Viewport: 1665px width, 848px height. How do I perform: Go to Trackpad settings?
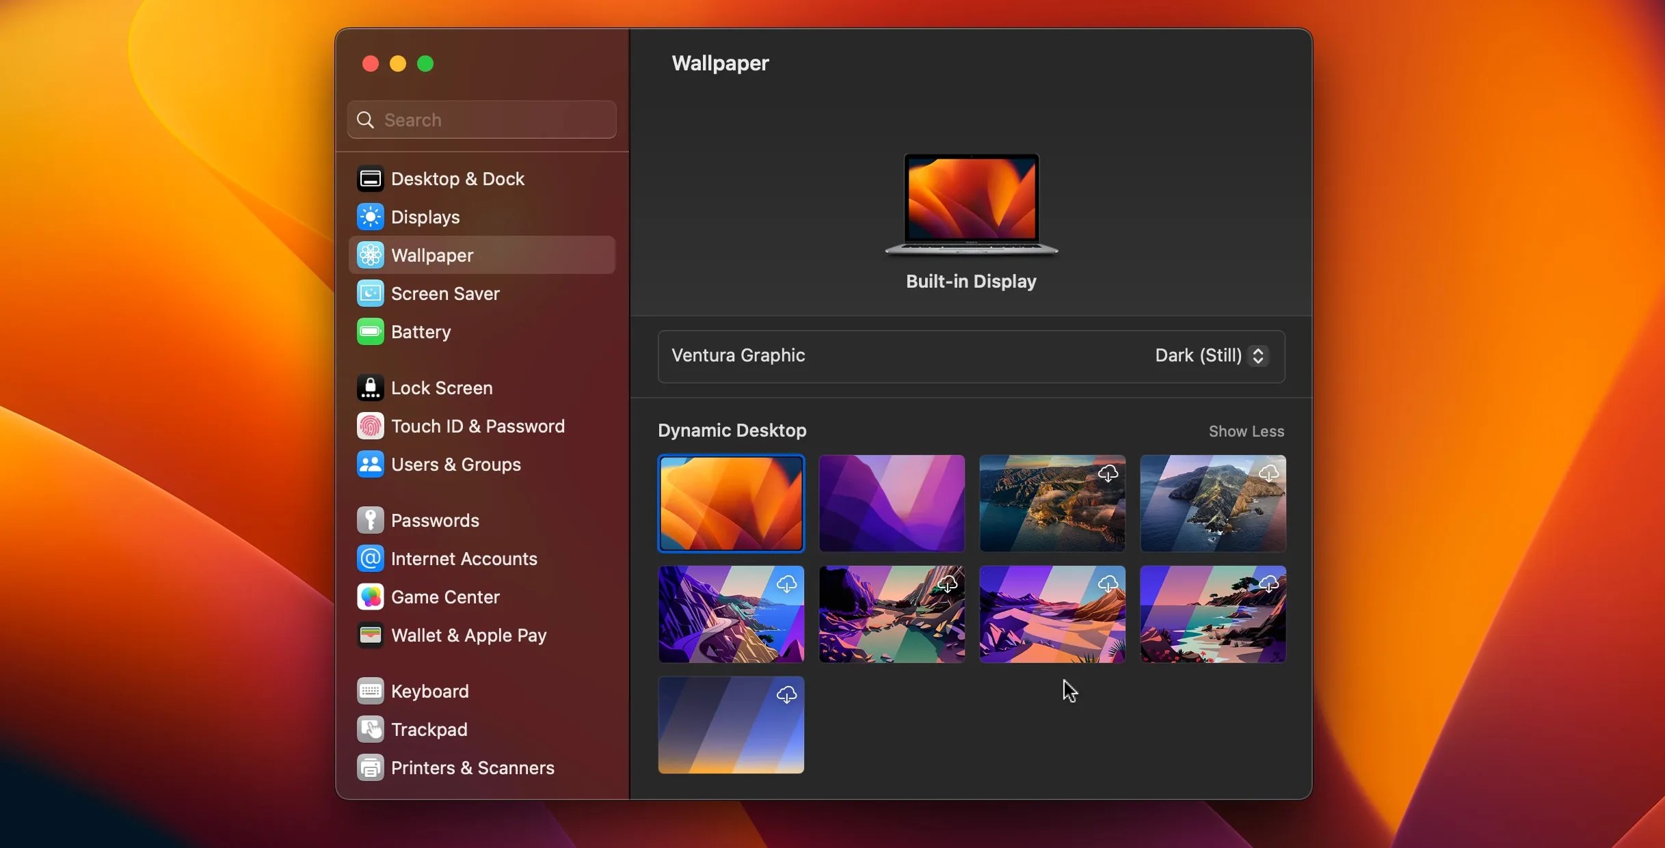tap(482, 730)
